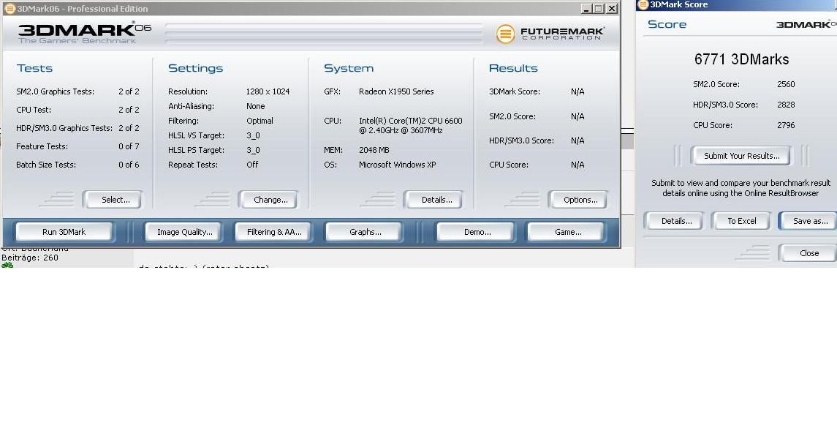
Task: Click the Batch Size Tests count '0 of 6'
Action: click(129, 165)
